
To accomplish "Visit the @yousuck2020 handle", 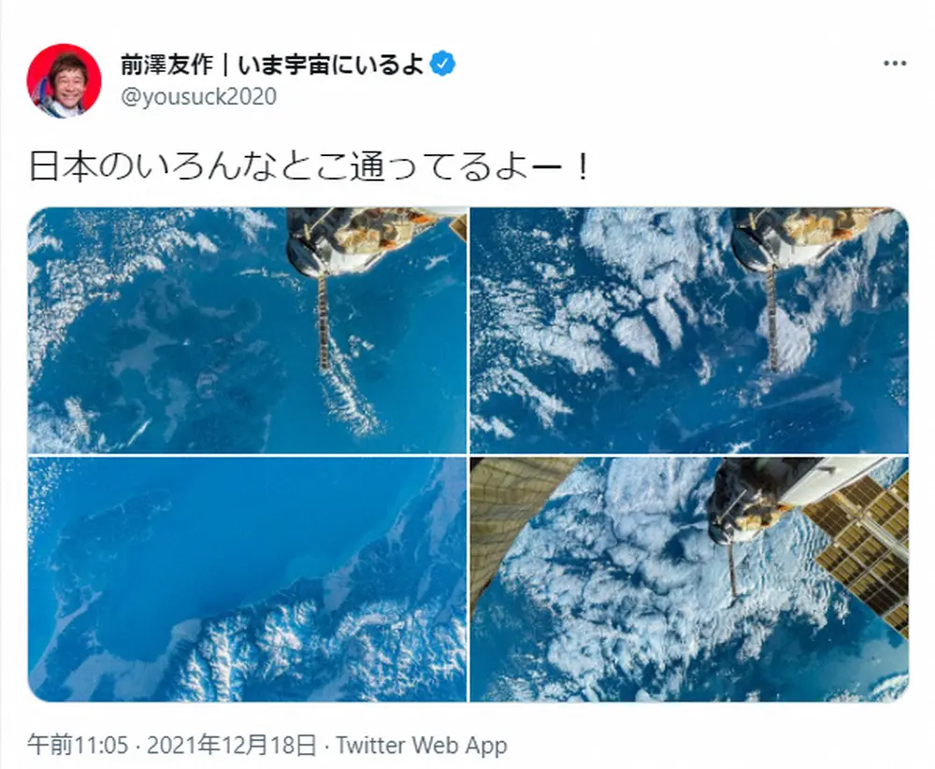I will (198, 96).
